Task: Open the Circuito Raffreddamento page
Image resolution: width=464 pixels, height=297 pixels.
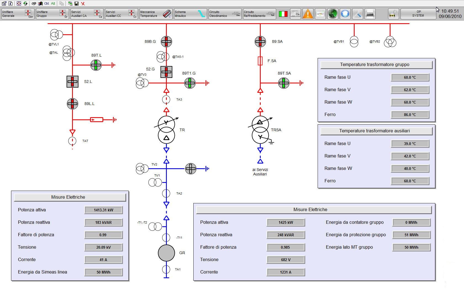Action: [259, 14]
